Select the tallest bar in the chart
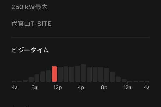Image resolution: width=161 pixels, height=107 pixels. point(83,73)
